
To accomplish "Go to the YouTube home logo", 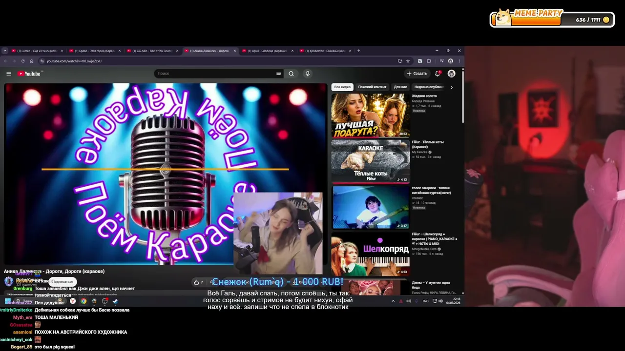I will pos(29,74).
